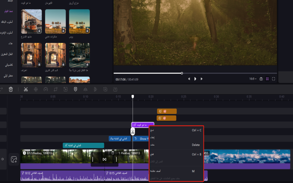
Task: Click the scissors split button on the playhead
Action: [x=133, y=132]
